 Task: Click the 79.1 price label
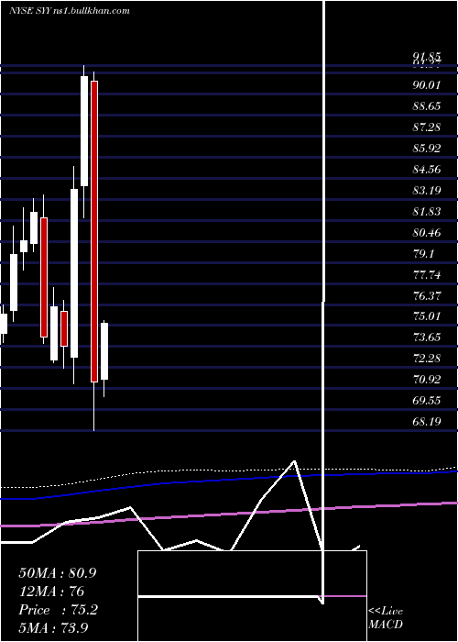(423, 254)
